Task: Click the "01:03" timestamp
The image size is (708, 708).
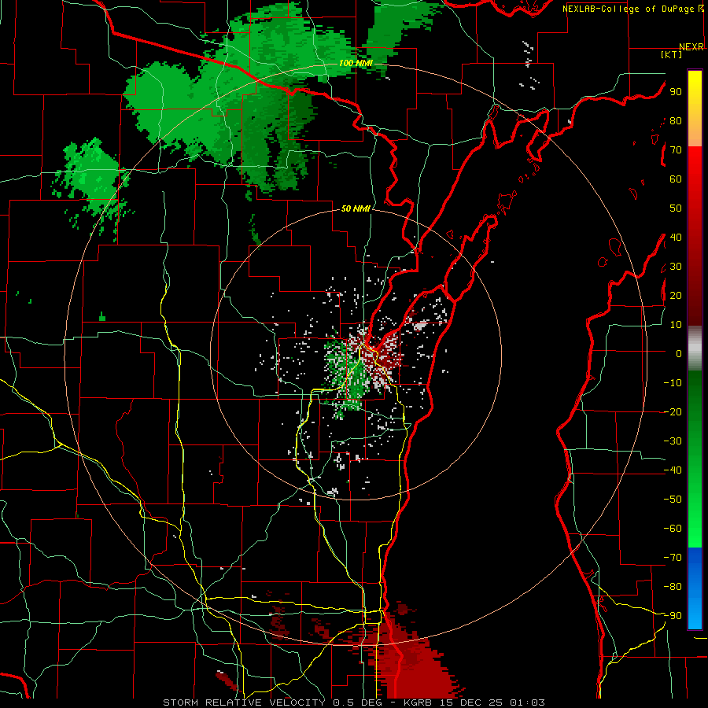Action: (527, 702)
